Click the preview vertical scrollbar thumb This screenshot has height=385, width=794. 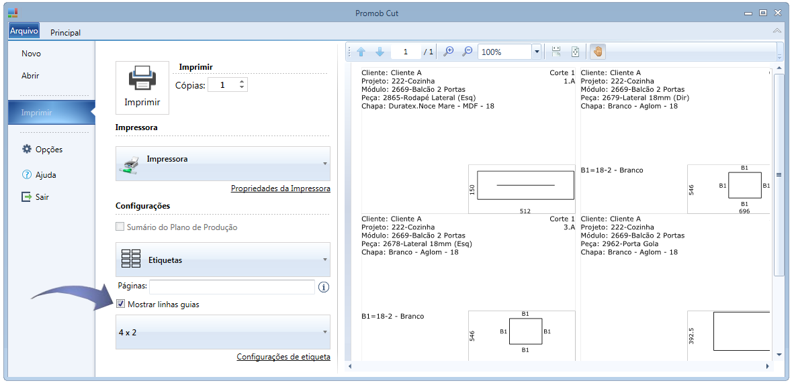pyautogui.click(x=779, y=174)
